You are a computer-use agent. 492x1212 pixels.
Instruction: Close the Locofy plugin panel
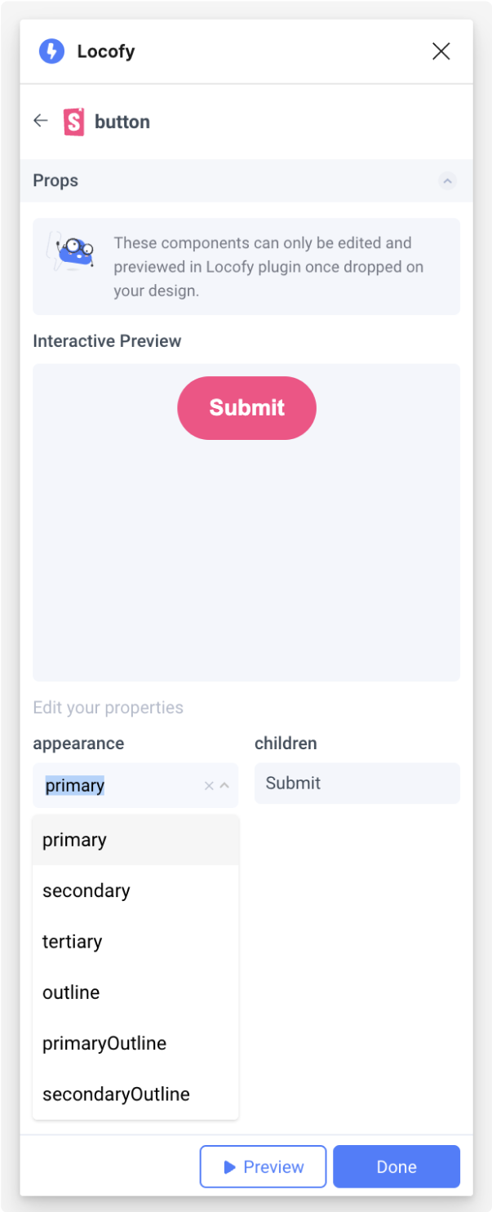click(441, 51)
